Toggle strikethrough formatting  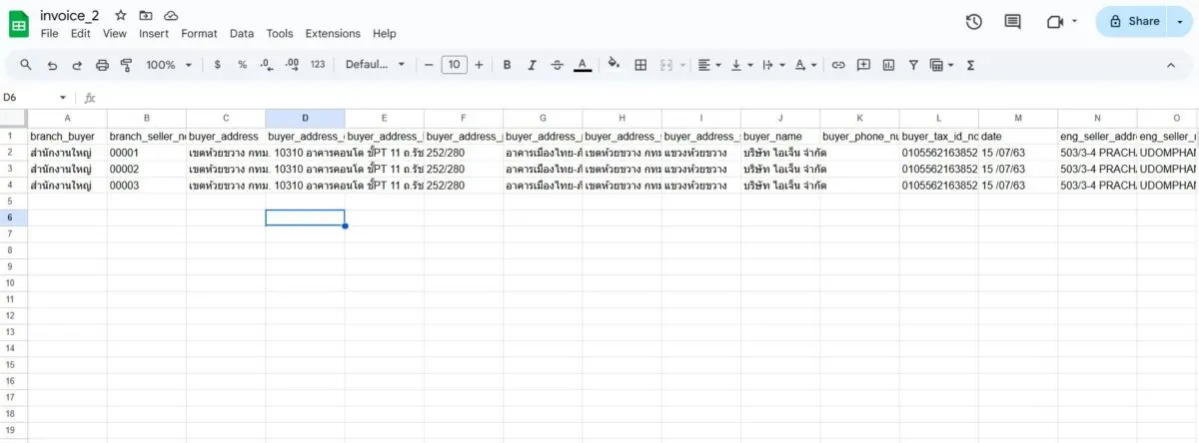coord(558,65)
